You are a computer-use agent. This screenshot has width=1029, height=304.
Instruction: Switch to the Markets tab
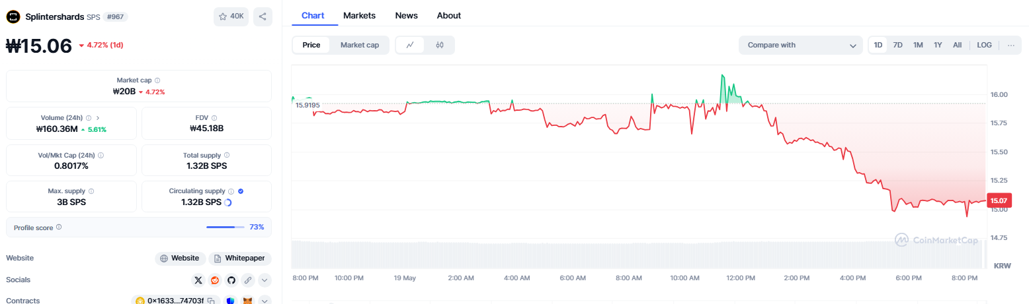(359, 15)
